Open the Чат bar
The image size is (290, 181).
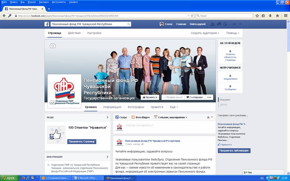[x=263, y=172]
